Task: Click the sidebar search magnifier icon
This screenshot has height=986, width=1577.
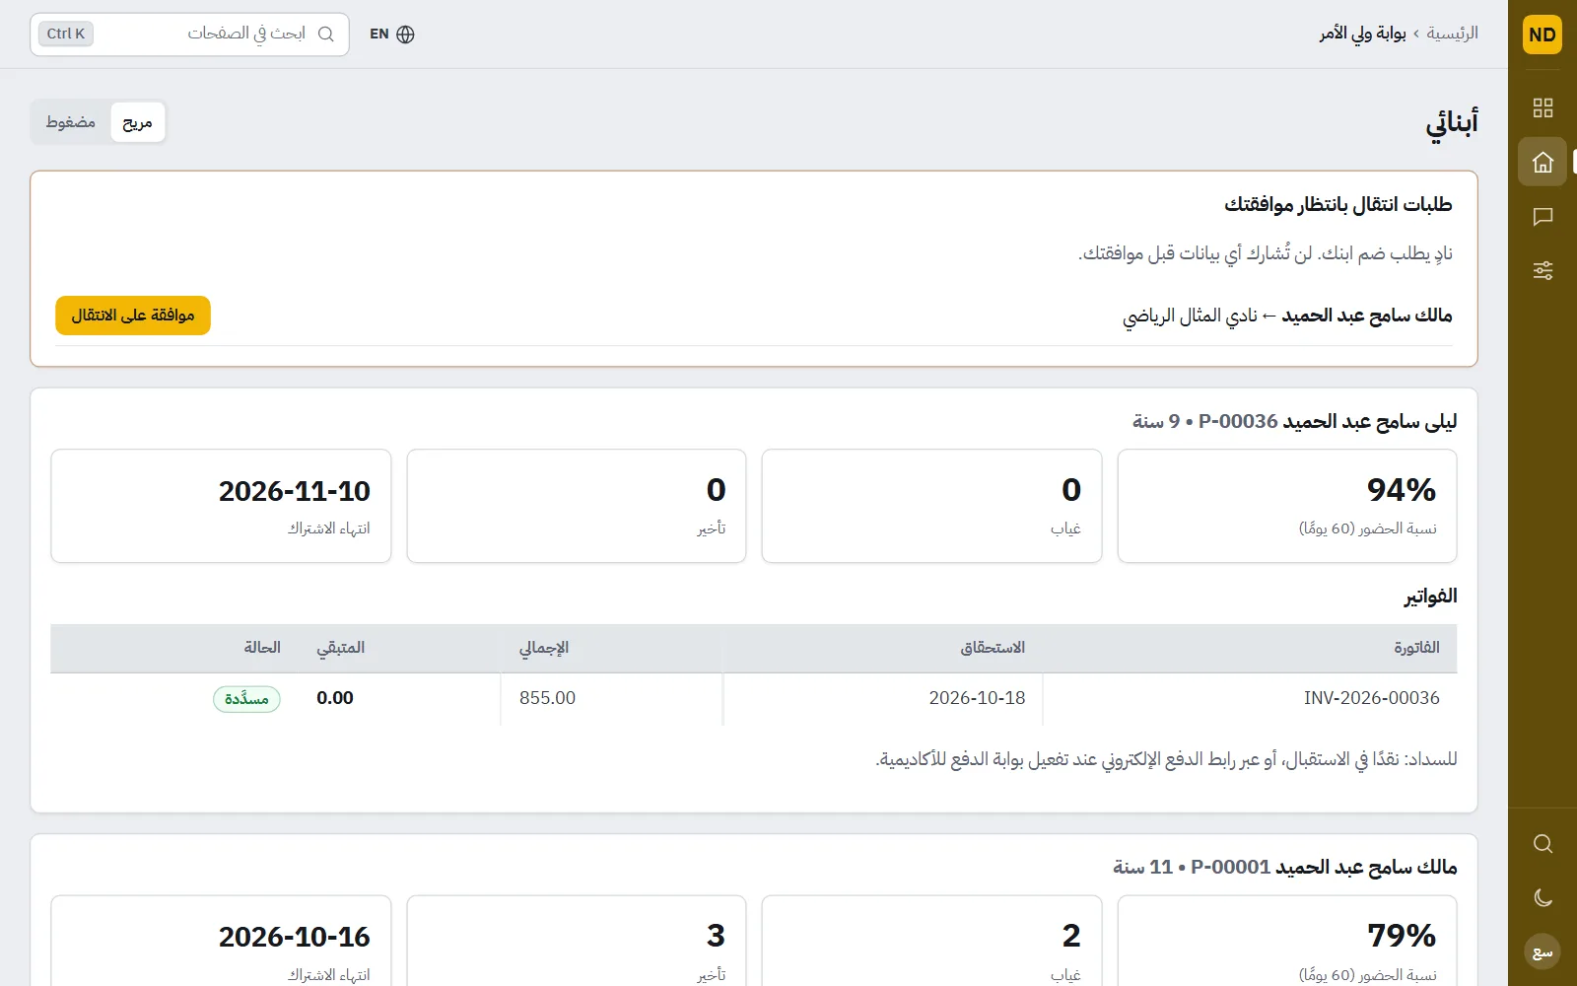Action: click(1543, 844)
